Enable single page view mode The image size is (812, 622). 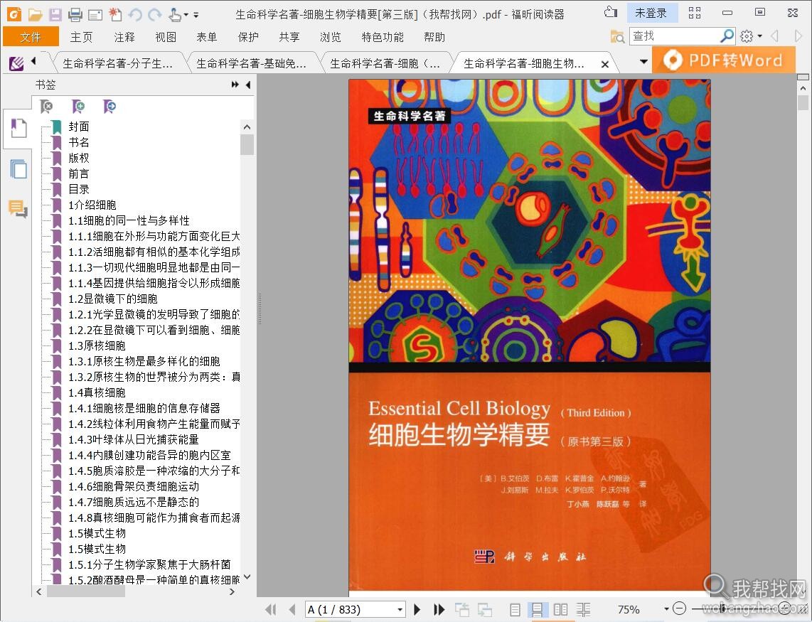point(515,610)
